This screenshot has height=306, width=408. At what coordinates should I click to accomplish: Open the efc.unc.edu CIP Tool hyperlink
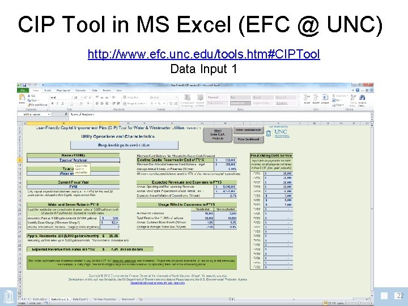(x=204, y=54)
